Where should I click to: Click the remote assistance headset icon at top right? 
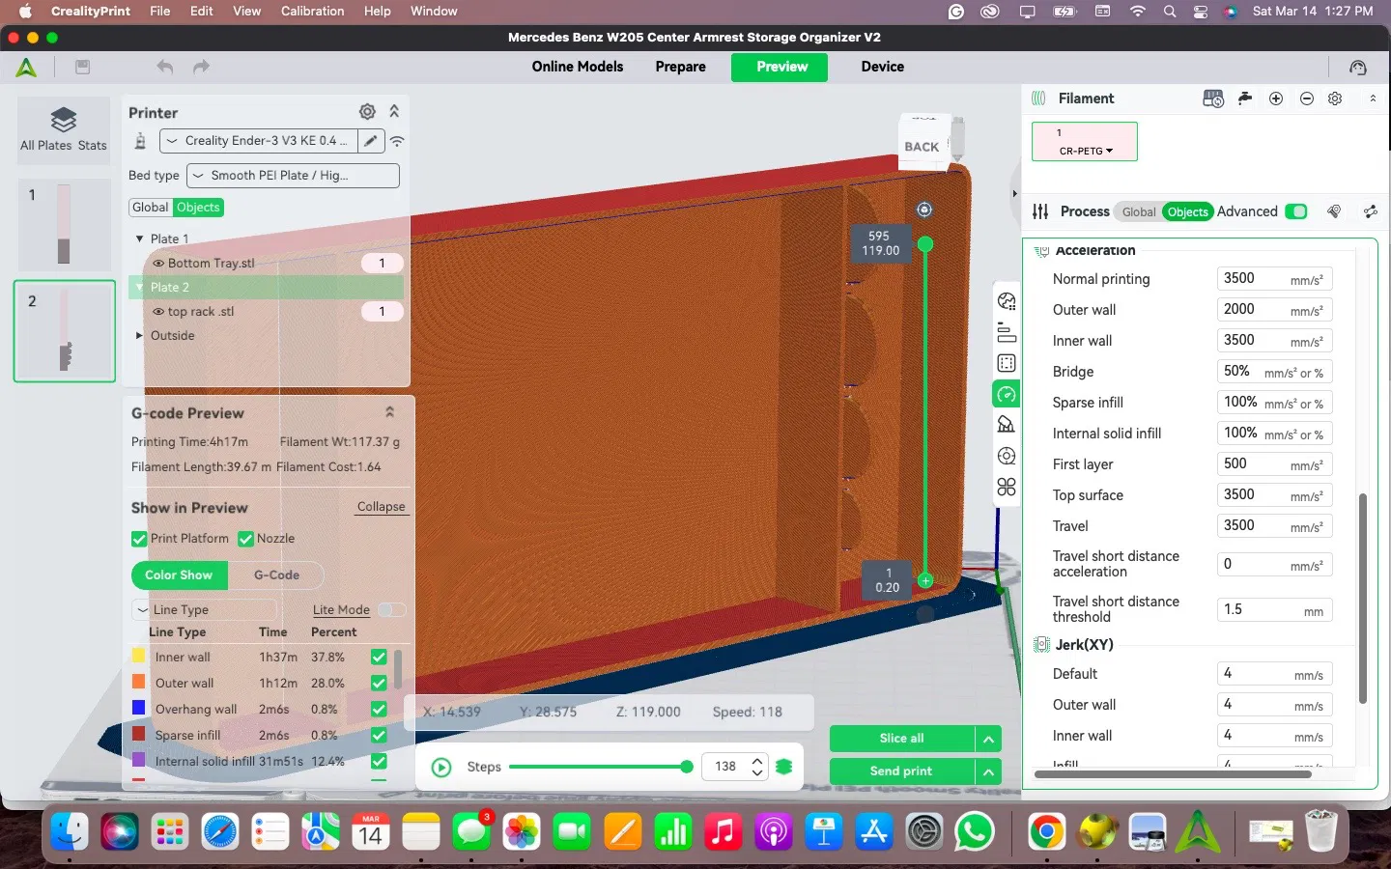[x=1358, y=67]
